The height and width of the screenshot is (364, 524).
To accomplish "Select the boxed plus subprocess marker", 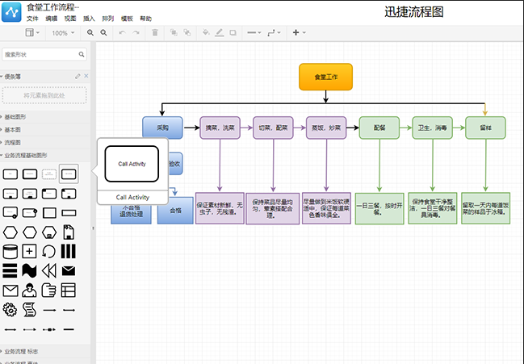I will point(29,251).
